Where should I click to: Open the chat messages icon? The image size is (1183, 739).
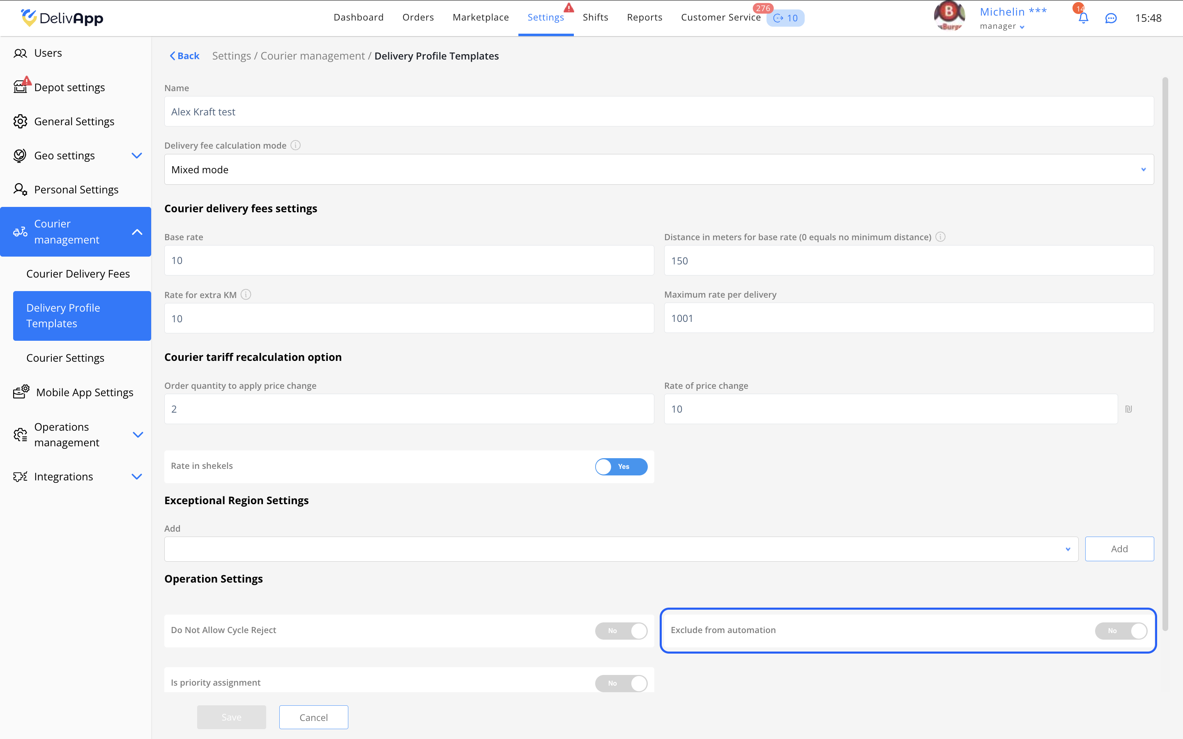click(x=1111, y=18)
